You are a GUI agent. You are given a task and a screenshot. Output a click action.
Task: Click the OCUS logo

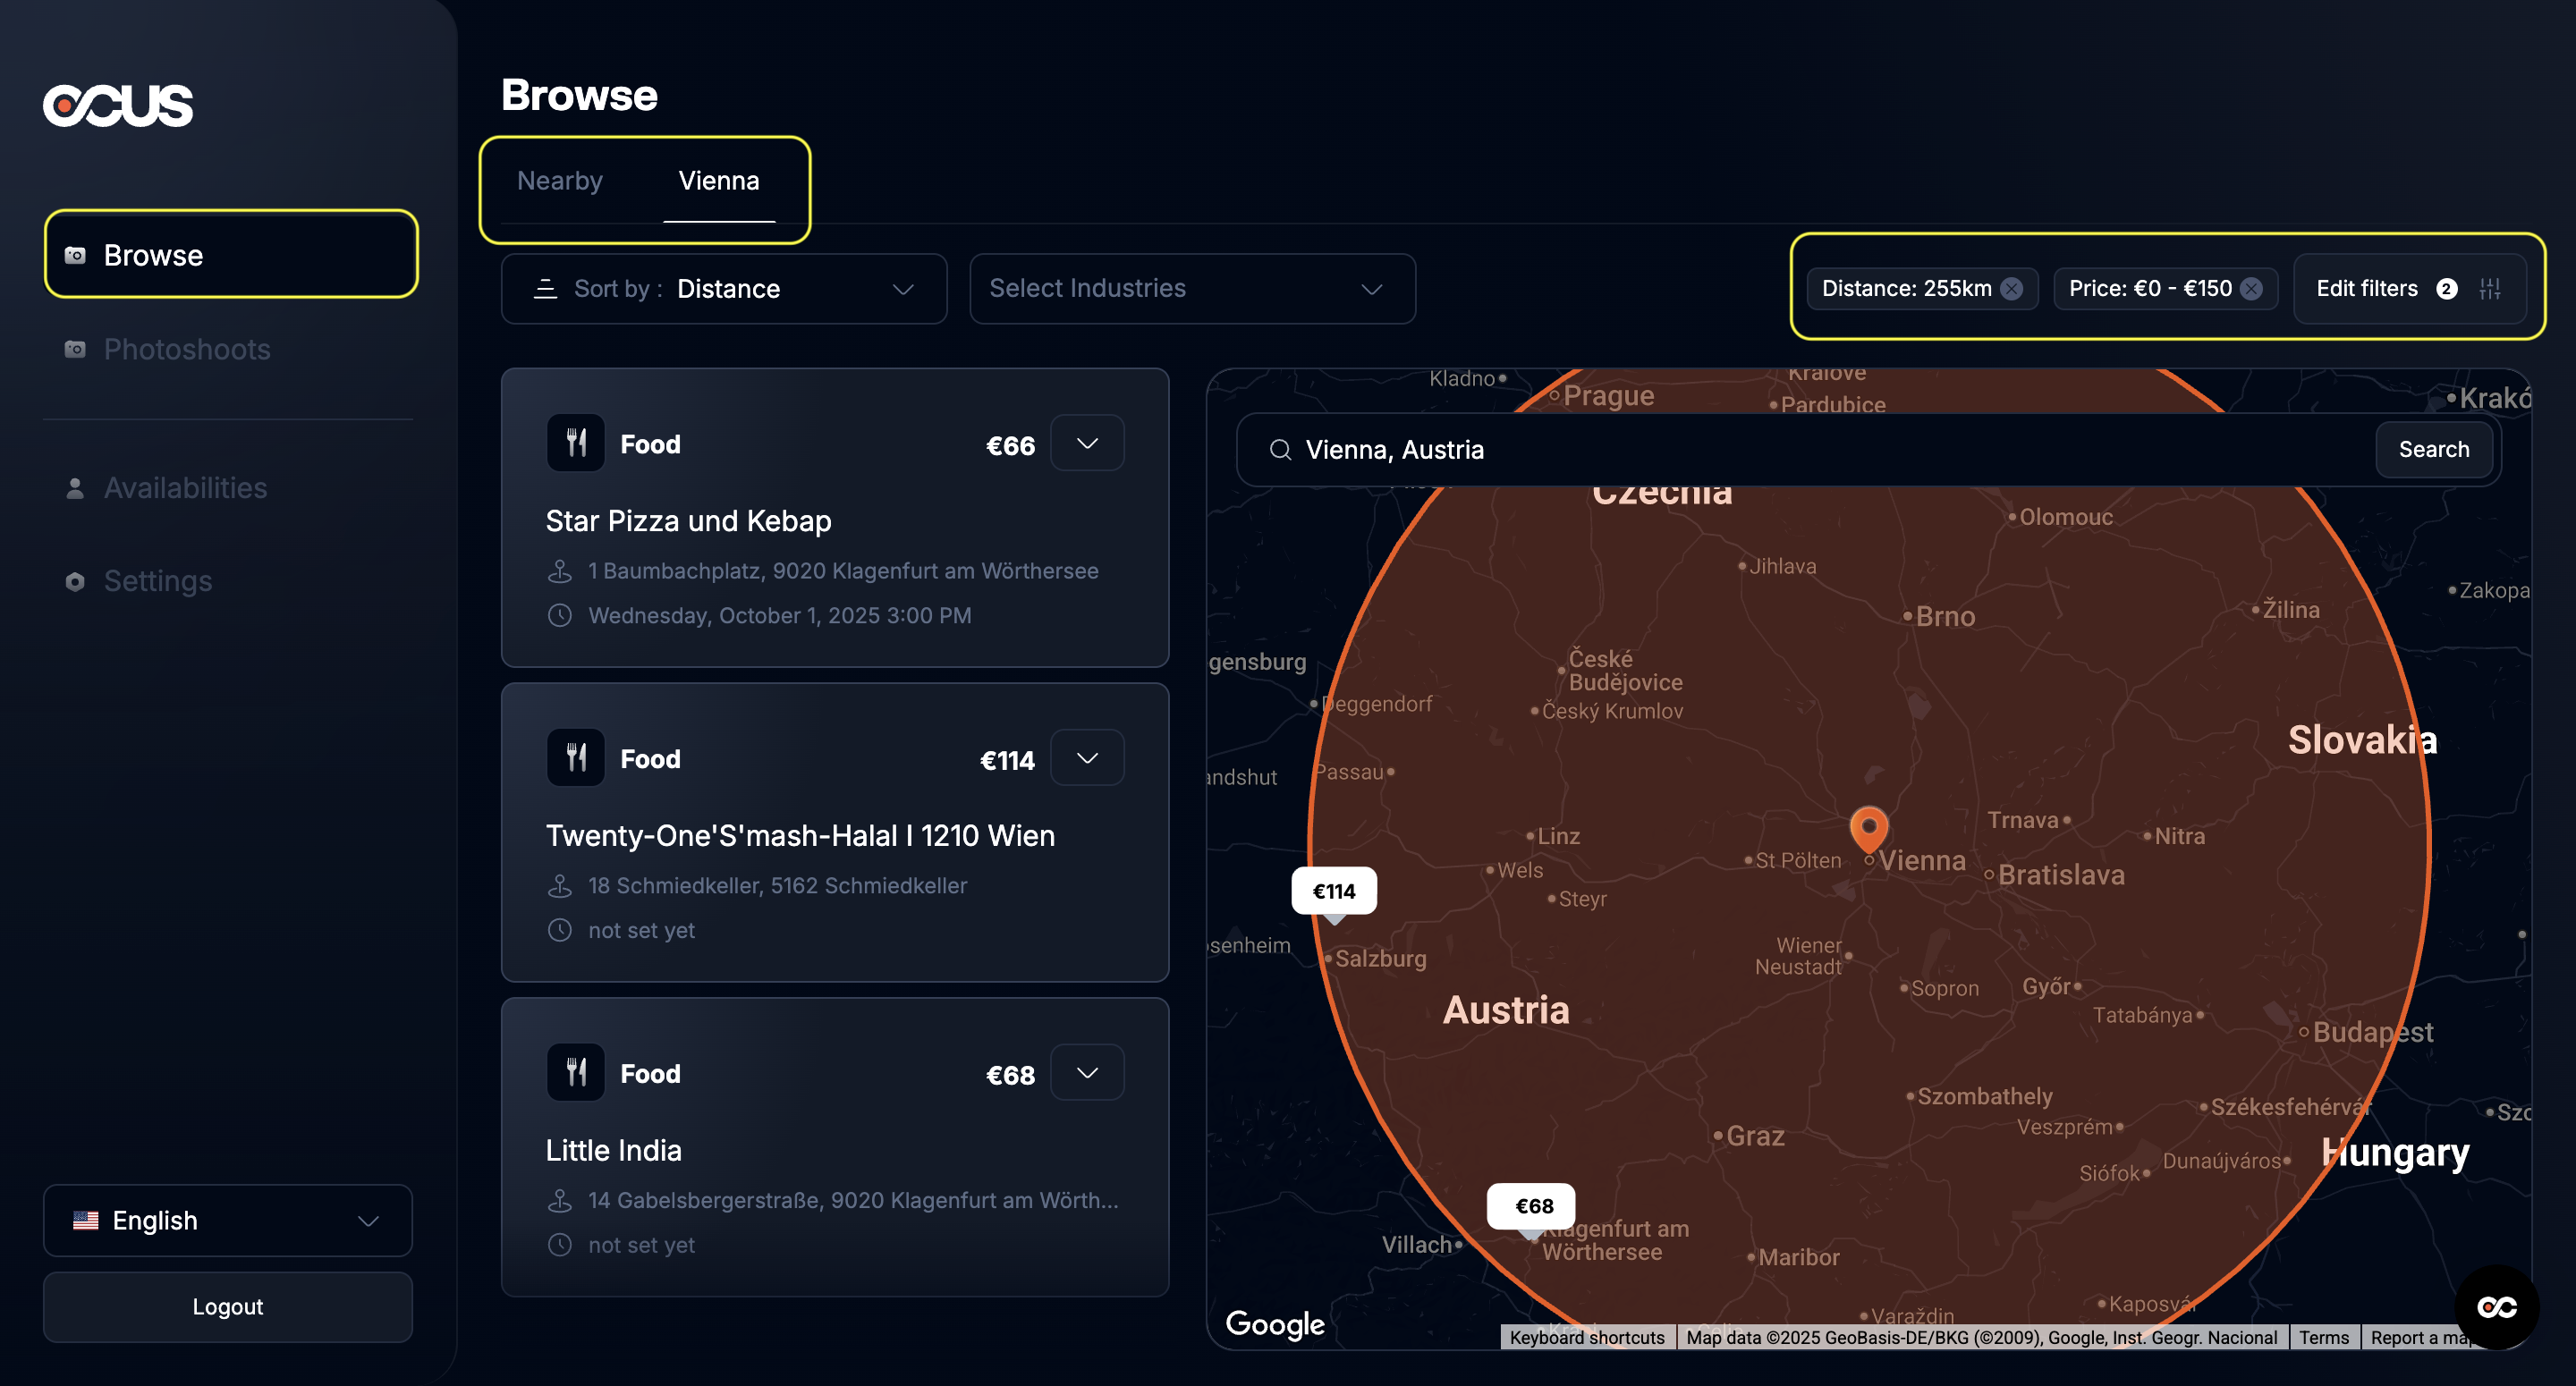point(118,105)
